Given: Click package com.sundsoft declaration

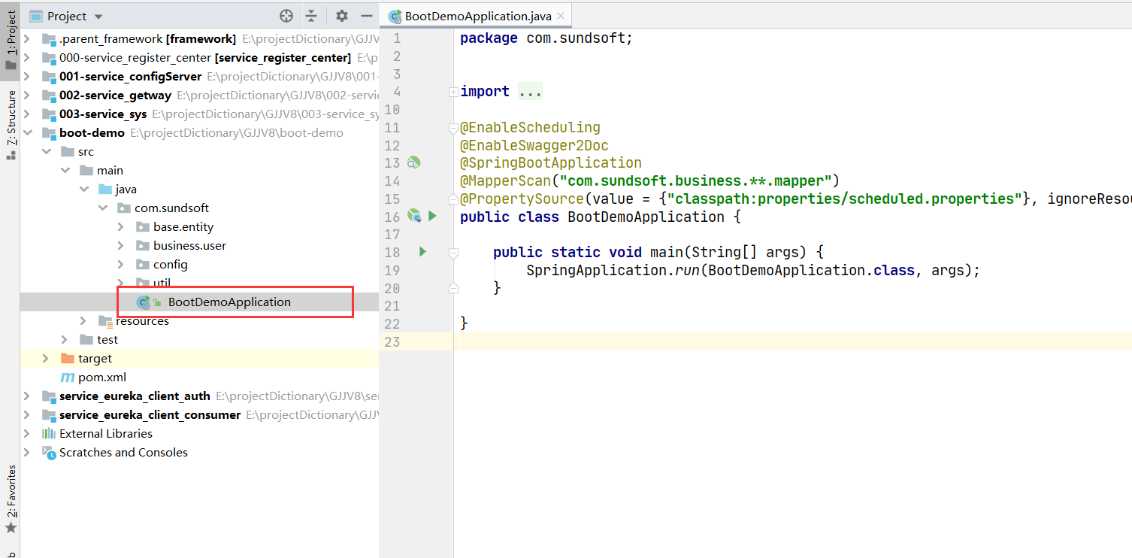Looking at the screenshot, I should pos(546,38).
